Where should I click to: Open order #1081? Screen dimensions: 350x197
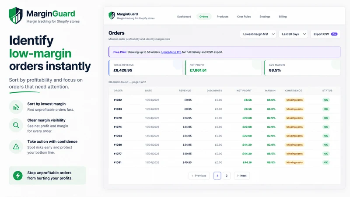pyautogui.click(x=118, y=162)
